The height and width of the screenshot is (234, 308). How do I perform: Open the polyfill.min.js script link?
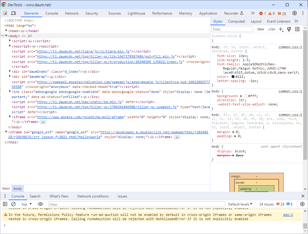point(106,56)
